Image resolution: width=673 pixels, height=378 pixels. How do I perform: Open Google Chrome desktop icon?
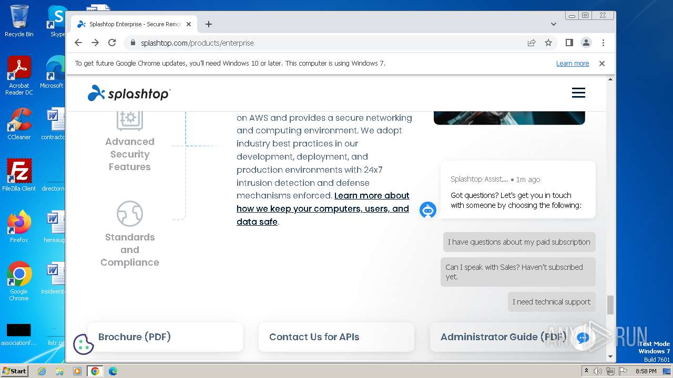(19, 281)
